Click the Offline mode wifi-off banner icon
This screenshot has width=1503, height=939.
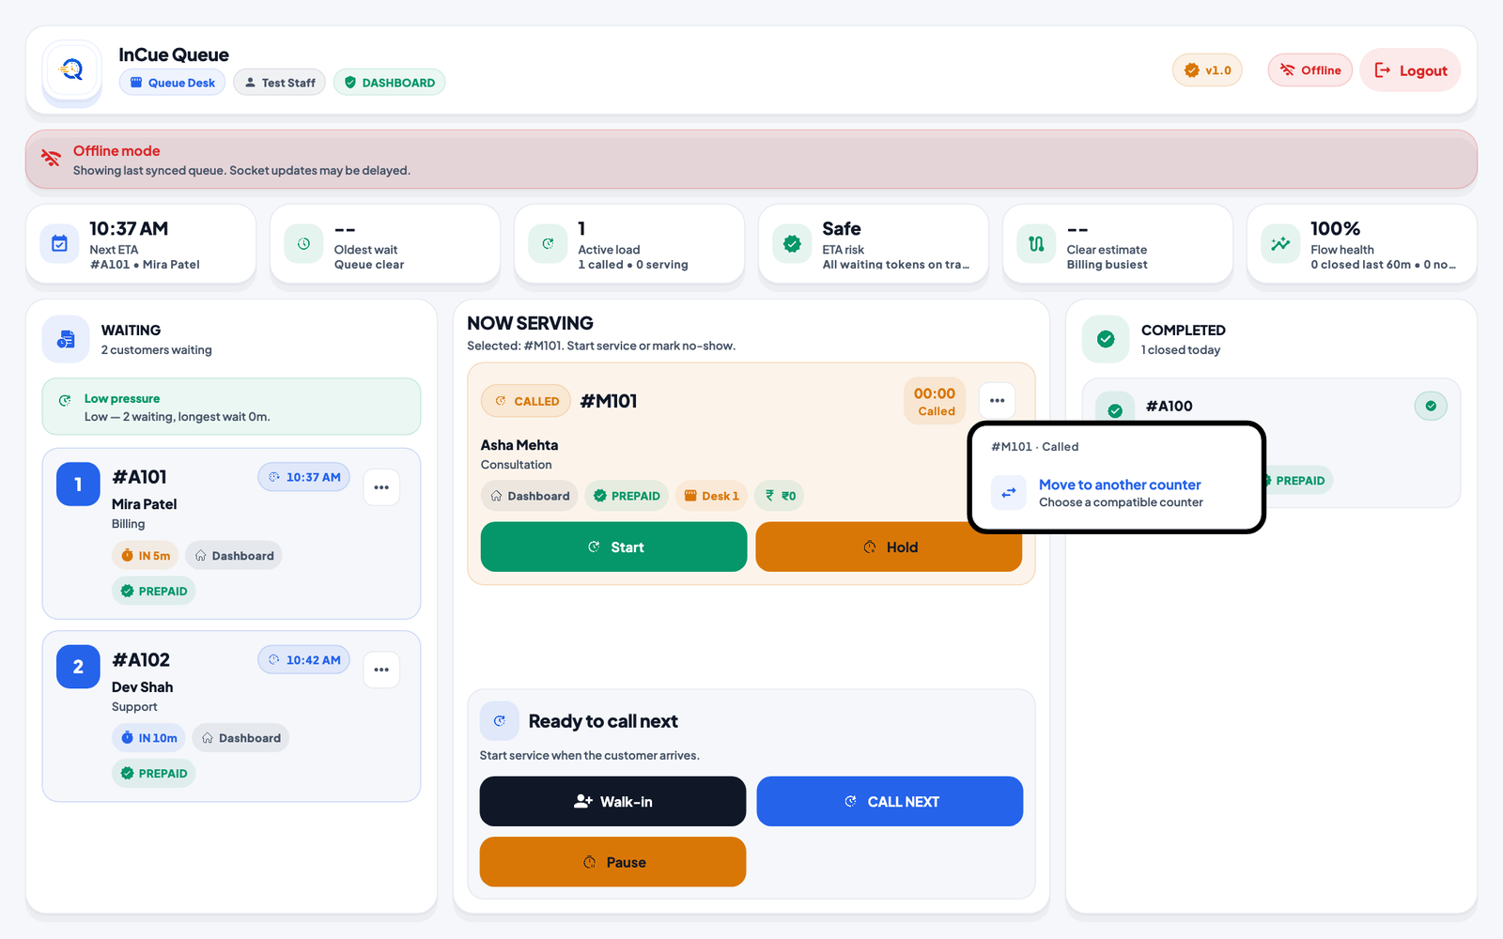pyautogui.click(x=51, y=159)
